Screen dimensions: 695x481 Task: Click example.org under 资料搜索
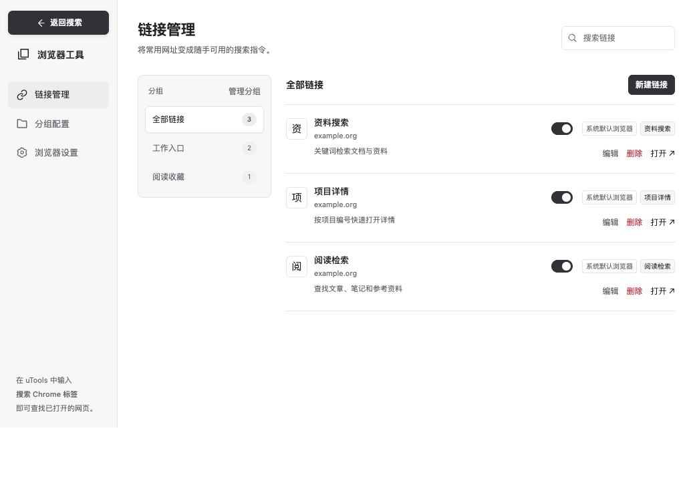point(335,136)
